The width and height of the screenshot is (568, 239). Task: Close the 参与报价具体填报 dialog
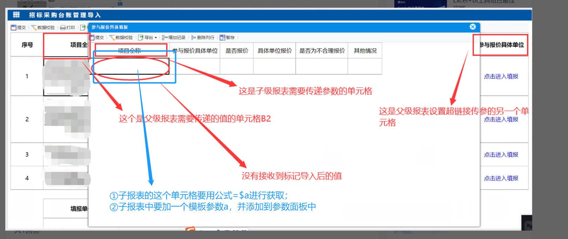click(473, 27)
